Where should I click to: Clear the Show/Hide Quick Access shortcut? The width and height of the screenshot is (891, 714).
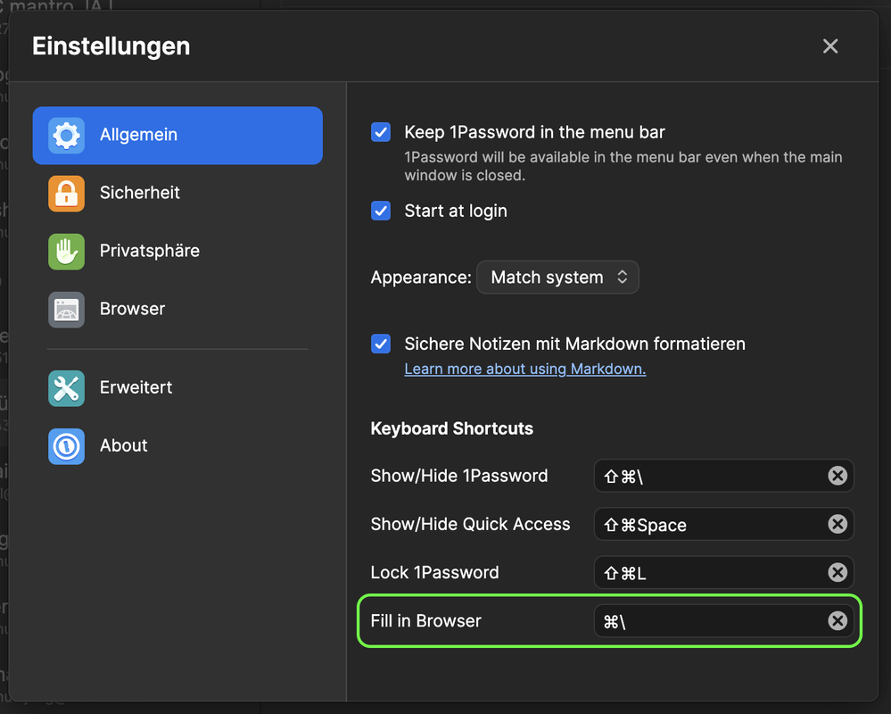(x=837, y=524)
